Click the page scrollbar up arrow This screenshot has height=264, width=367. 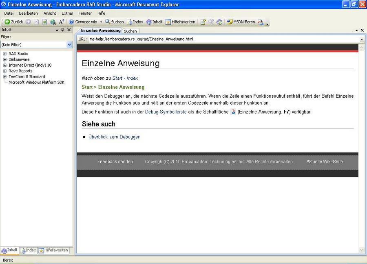(361, 48)
